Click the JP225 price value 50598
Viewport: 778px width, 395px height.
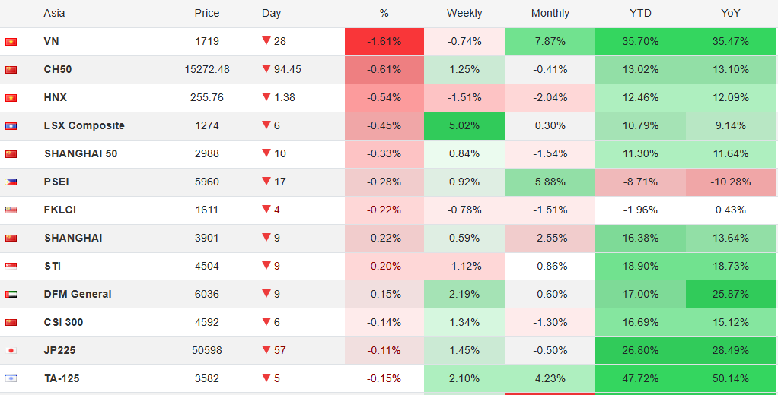206,350
